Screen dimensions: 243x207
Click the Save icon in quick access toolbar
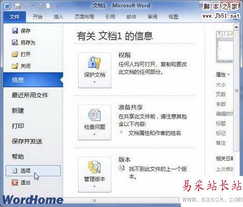(x=18, y=6)
